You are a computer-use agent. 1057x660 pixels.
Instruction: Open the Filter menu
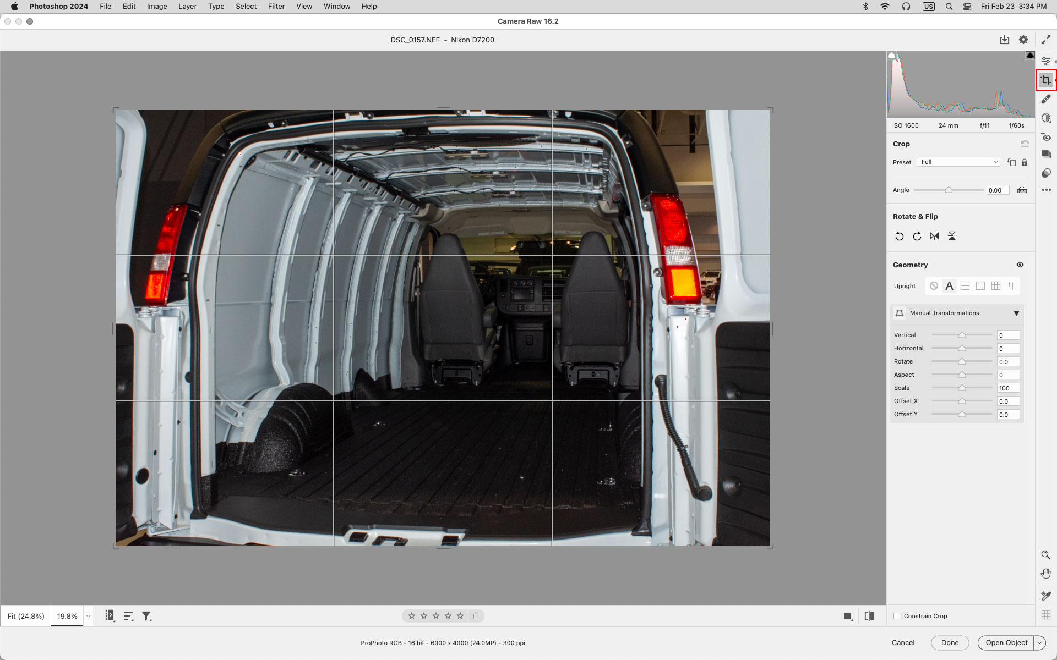pyautogui.click(x=276, y=7)
